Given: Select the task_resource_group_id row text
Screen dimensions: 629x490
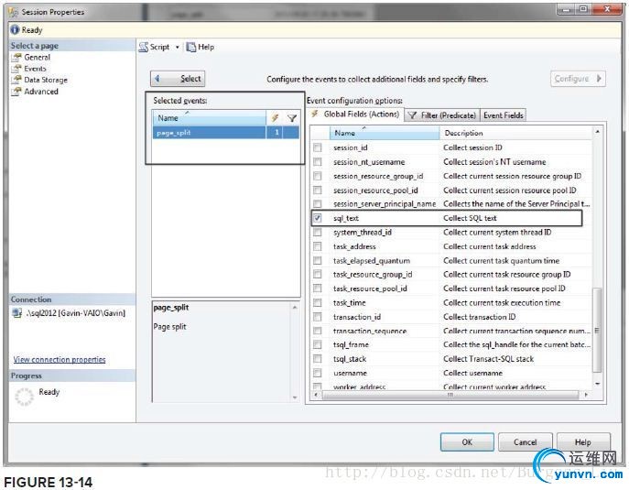Looking at the screenshot, I should 373,275.
